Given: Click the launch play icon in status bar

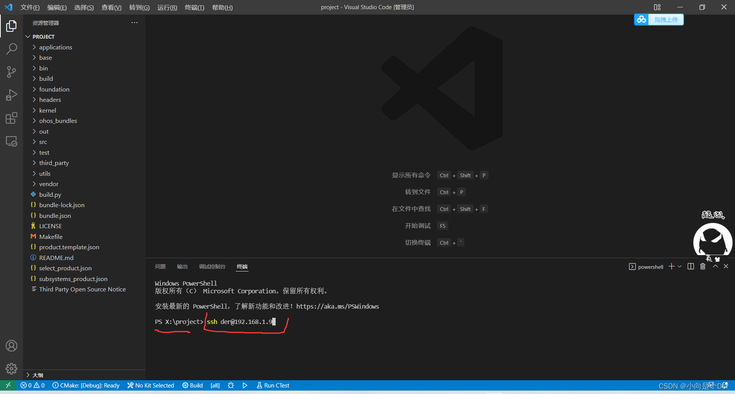Looking at the screenshot, I should [x=245, y=385].
